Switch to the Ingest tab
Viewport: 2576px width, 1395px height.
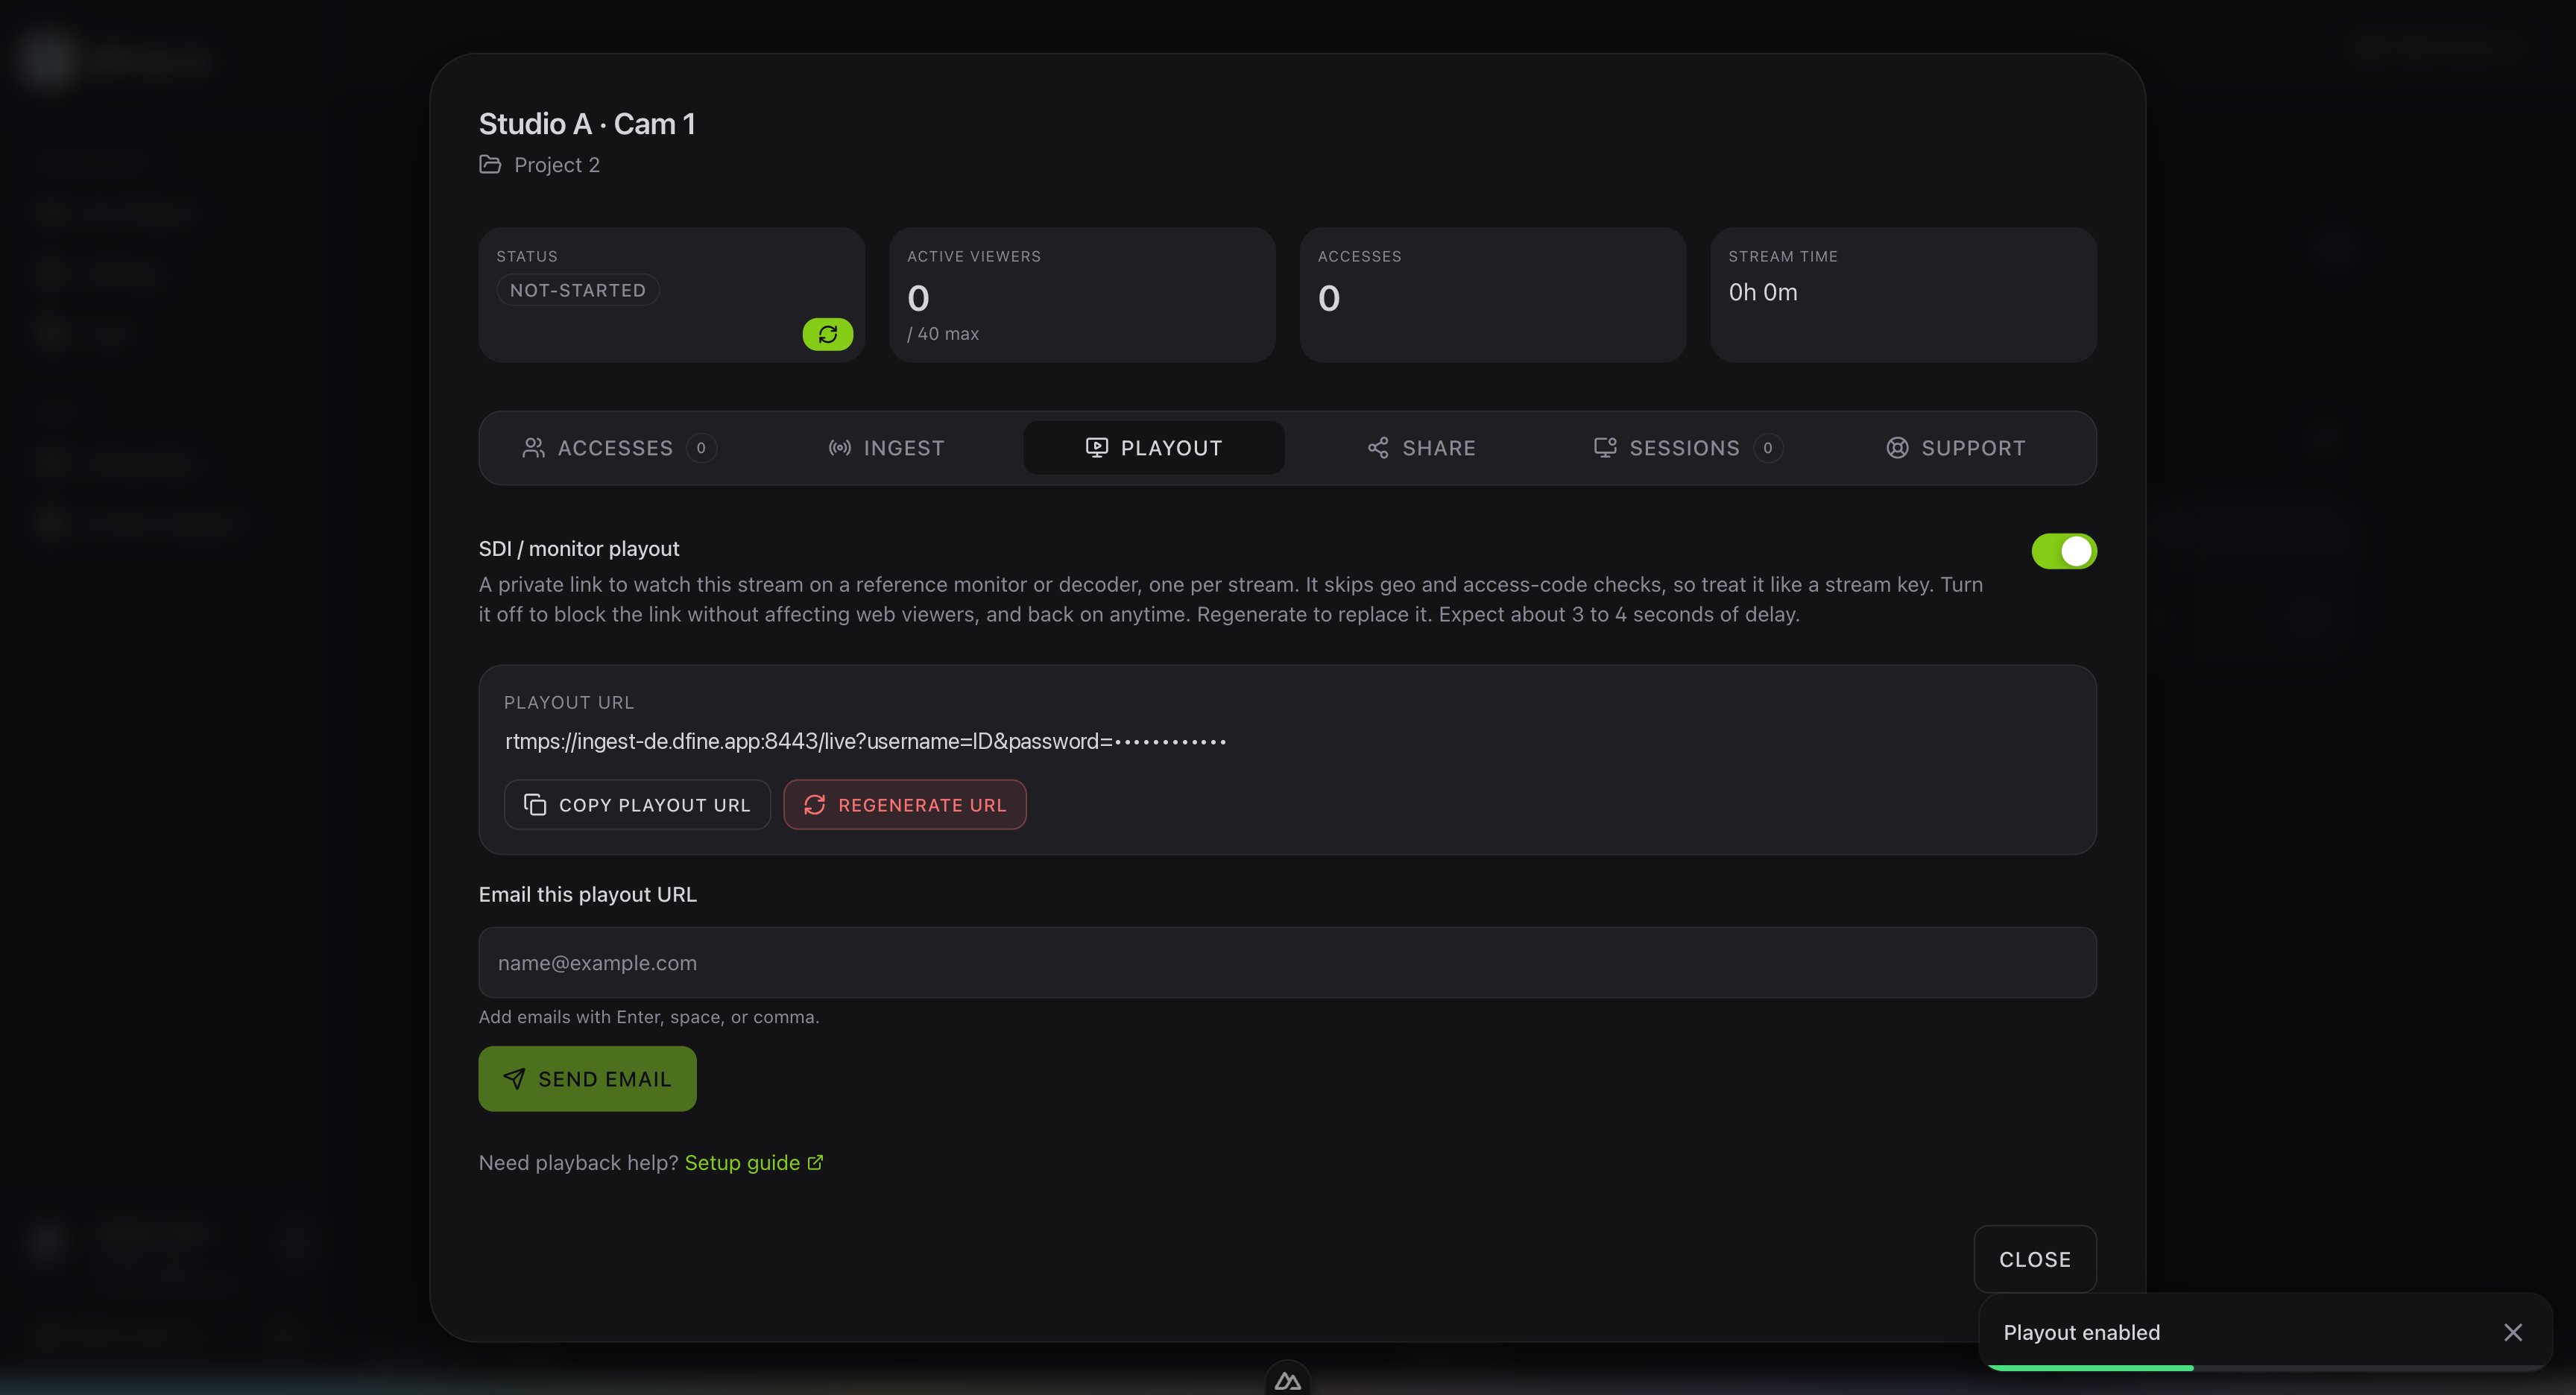click(886, 448)
